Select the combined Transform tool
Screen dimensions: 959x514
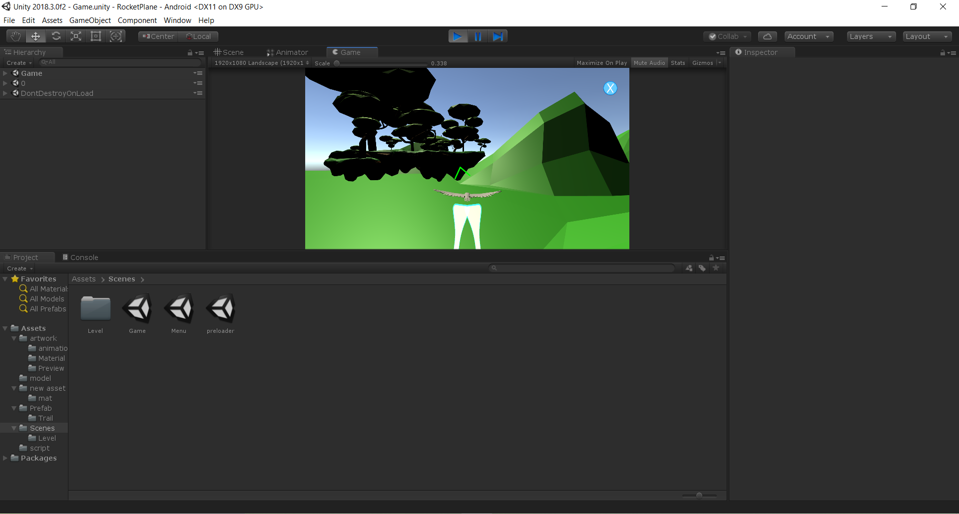coord(116,36)
